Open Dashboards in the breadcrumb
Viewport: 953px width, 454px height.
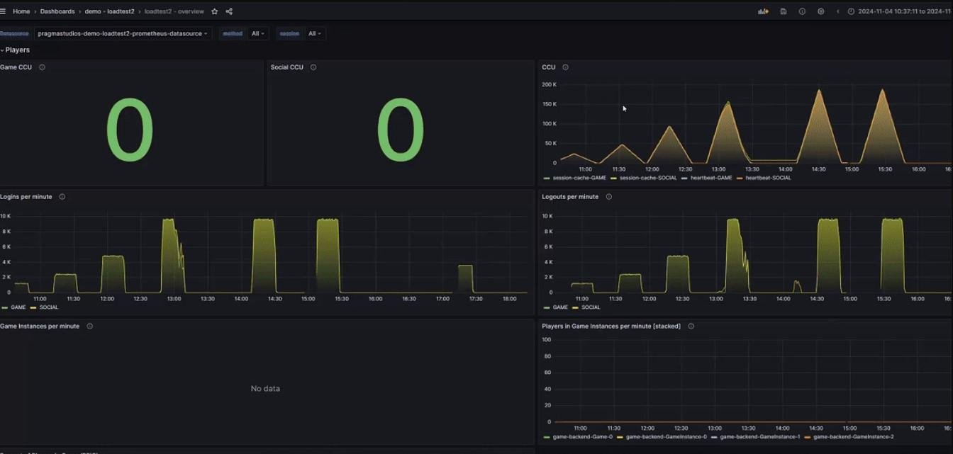click(x=57, y=11)
